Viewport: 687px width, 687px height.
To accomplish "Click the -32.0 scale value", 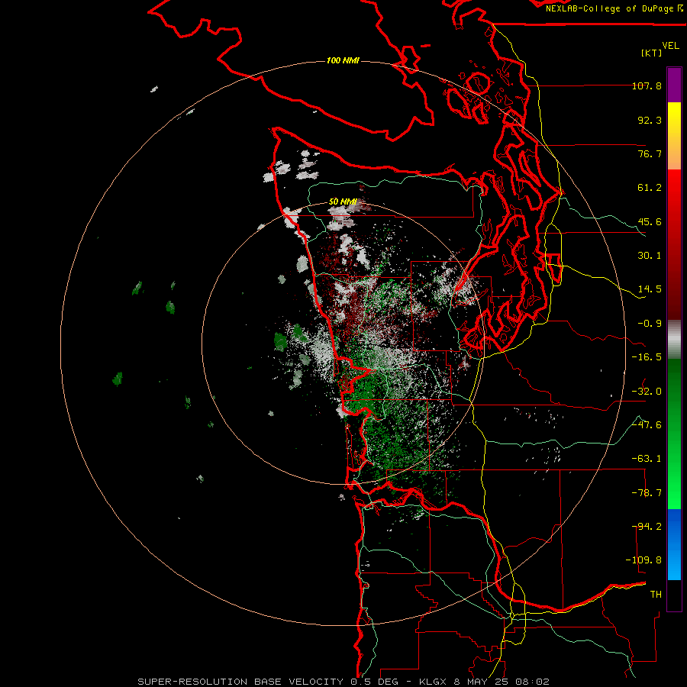I will pyautogui.click(x=647, y=392).
